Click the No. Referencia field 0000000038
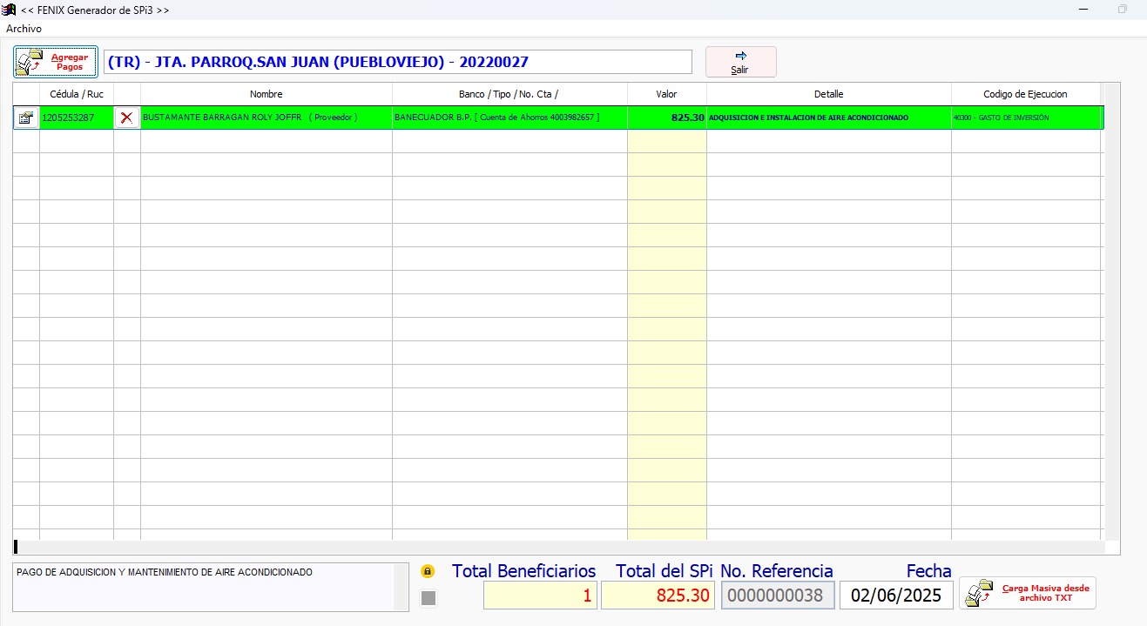1147x626 pixels. (x=778, y=596)
